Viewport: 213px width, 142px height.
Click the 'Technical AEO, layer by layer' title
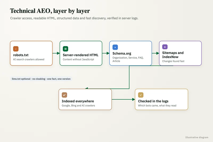(50, 11)
